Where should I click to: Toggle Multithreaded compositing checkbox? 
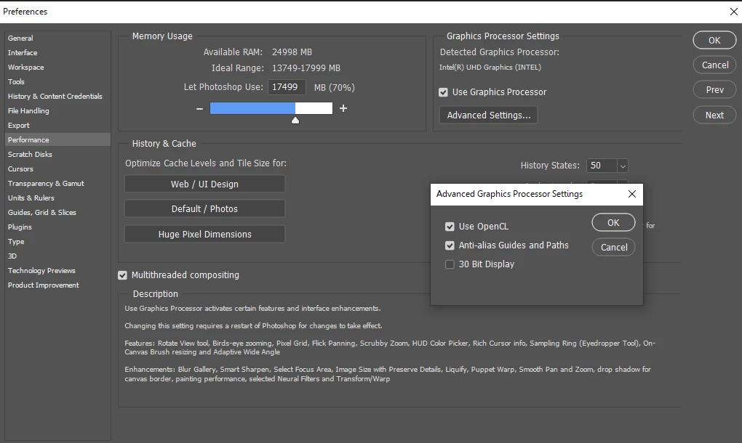(122, 275)
